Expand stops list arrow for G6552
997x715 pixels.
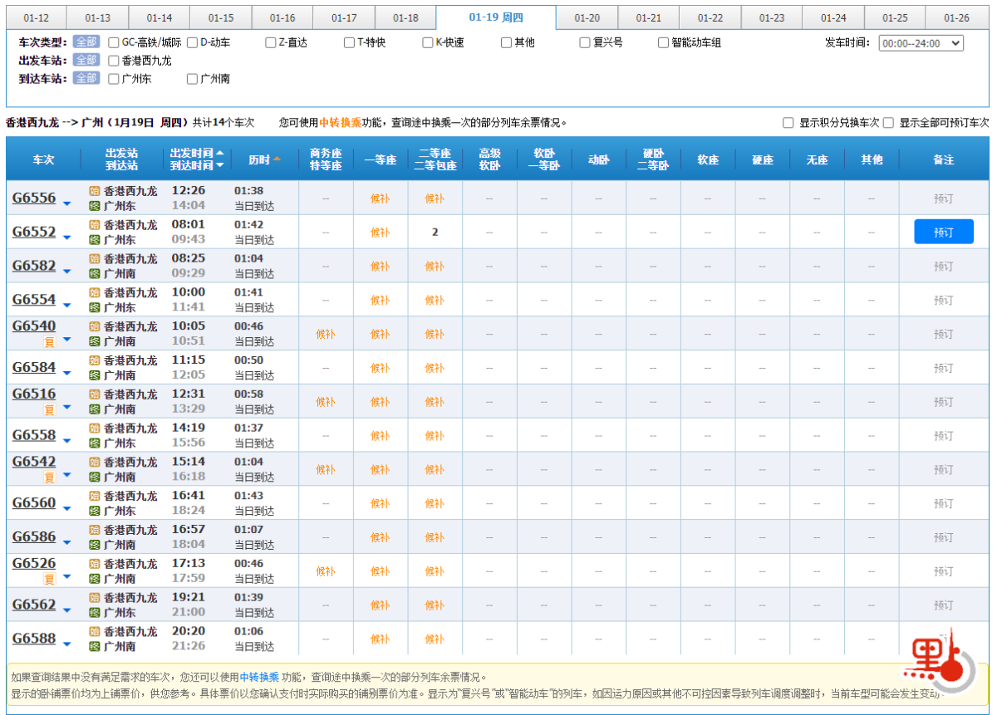pyautogui.click(x=67, y=239)
